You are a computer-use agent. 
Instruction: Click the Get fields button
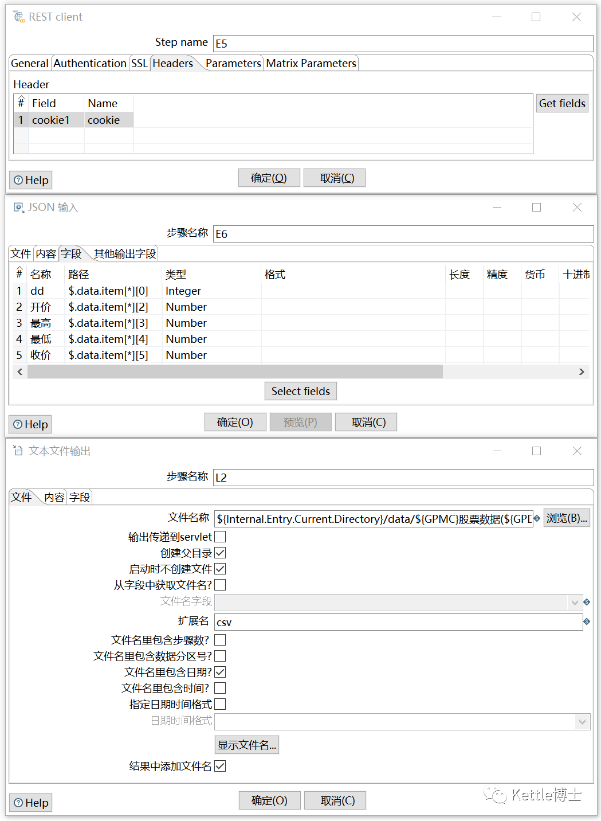pos(562,103)
